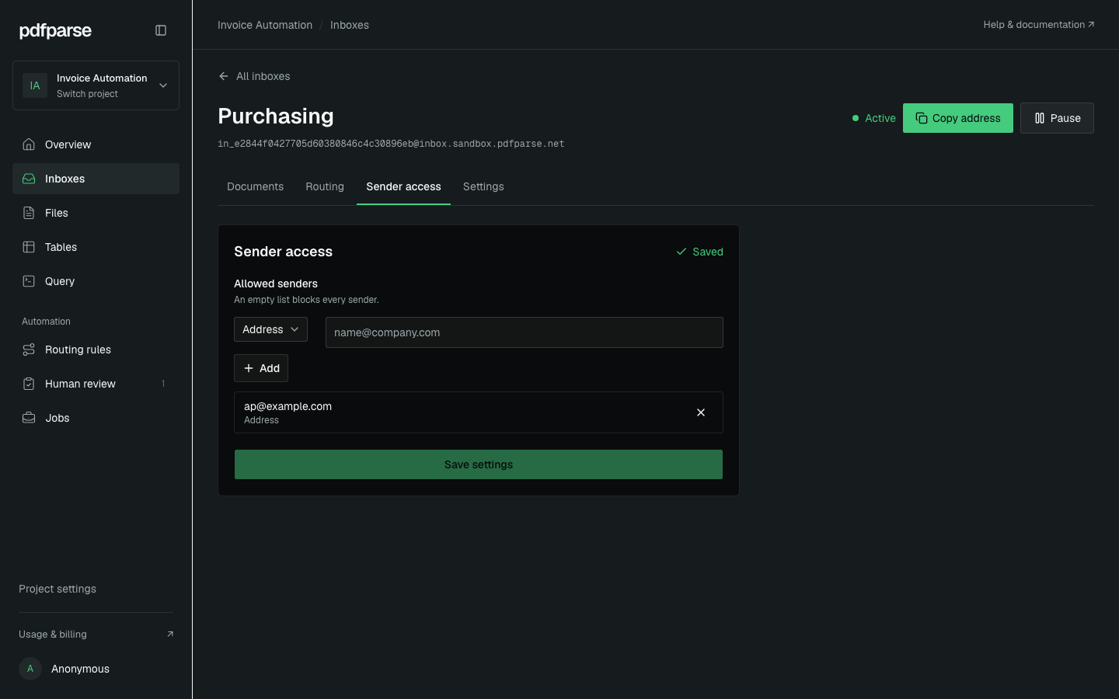Go to Inboxes in the sidebar
The image size is (1119, 699).
tap(96, 179)
